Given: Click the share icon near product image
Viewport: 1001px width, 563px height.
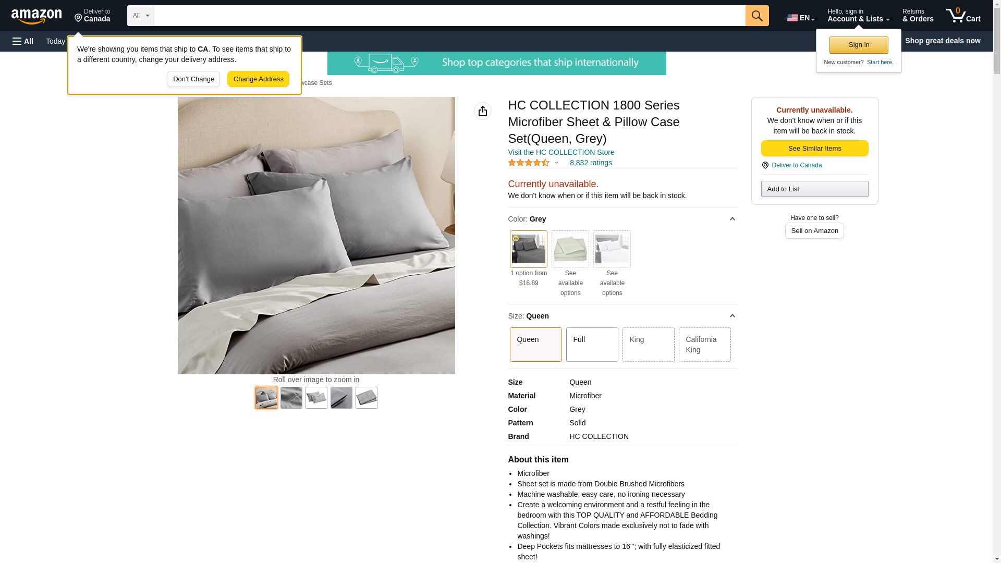Looking at the screenshot, I should click(x=483, y=111).
